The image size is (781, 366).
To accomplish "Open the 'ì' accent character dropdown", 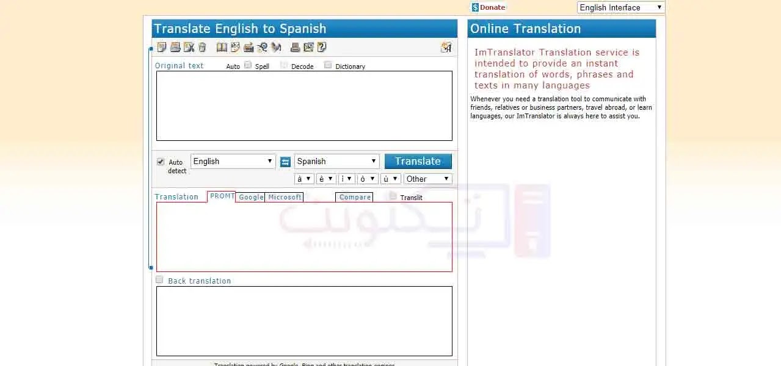I will [346, 179].
